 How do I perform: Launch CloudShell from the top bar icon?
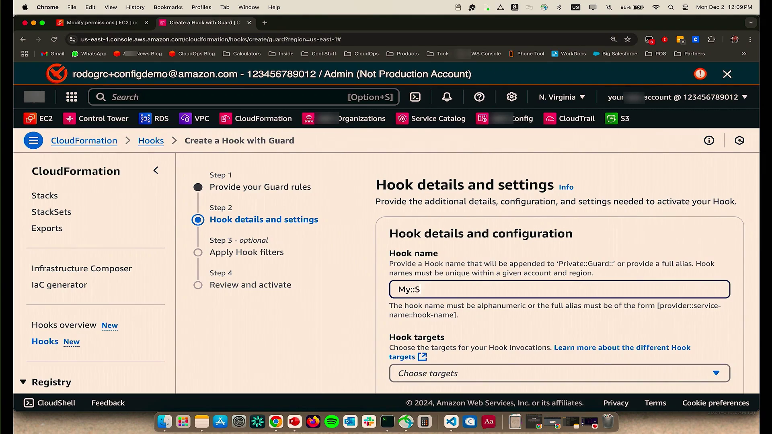[x=415, y=97]
